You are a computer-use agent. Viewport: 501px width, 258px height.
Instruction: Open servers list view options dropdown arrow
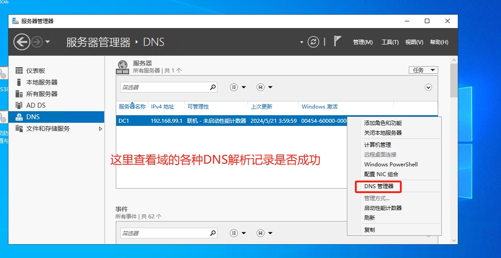click(x=244, y=87)
